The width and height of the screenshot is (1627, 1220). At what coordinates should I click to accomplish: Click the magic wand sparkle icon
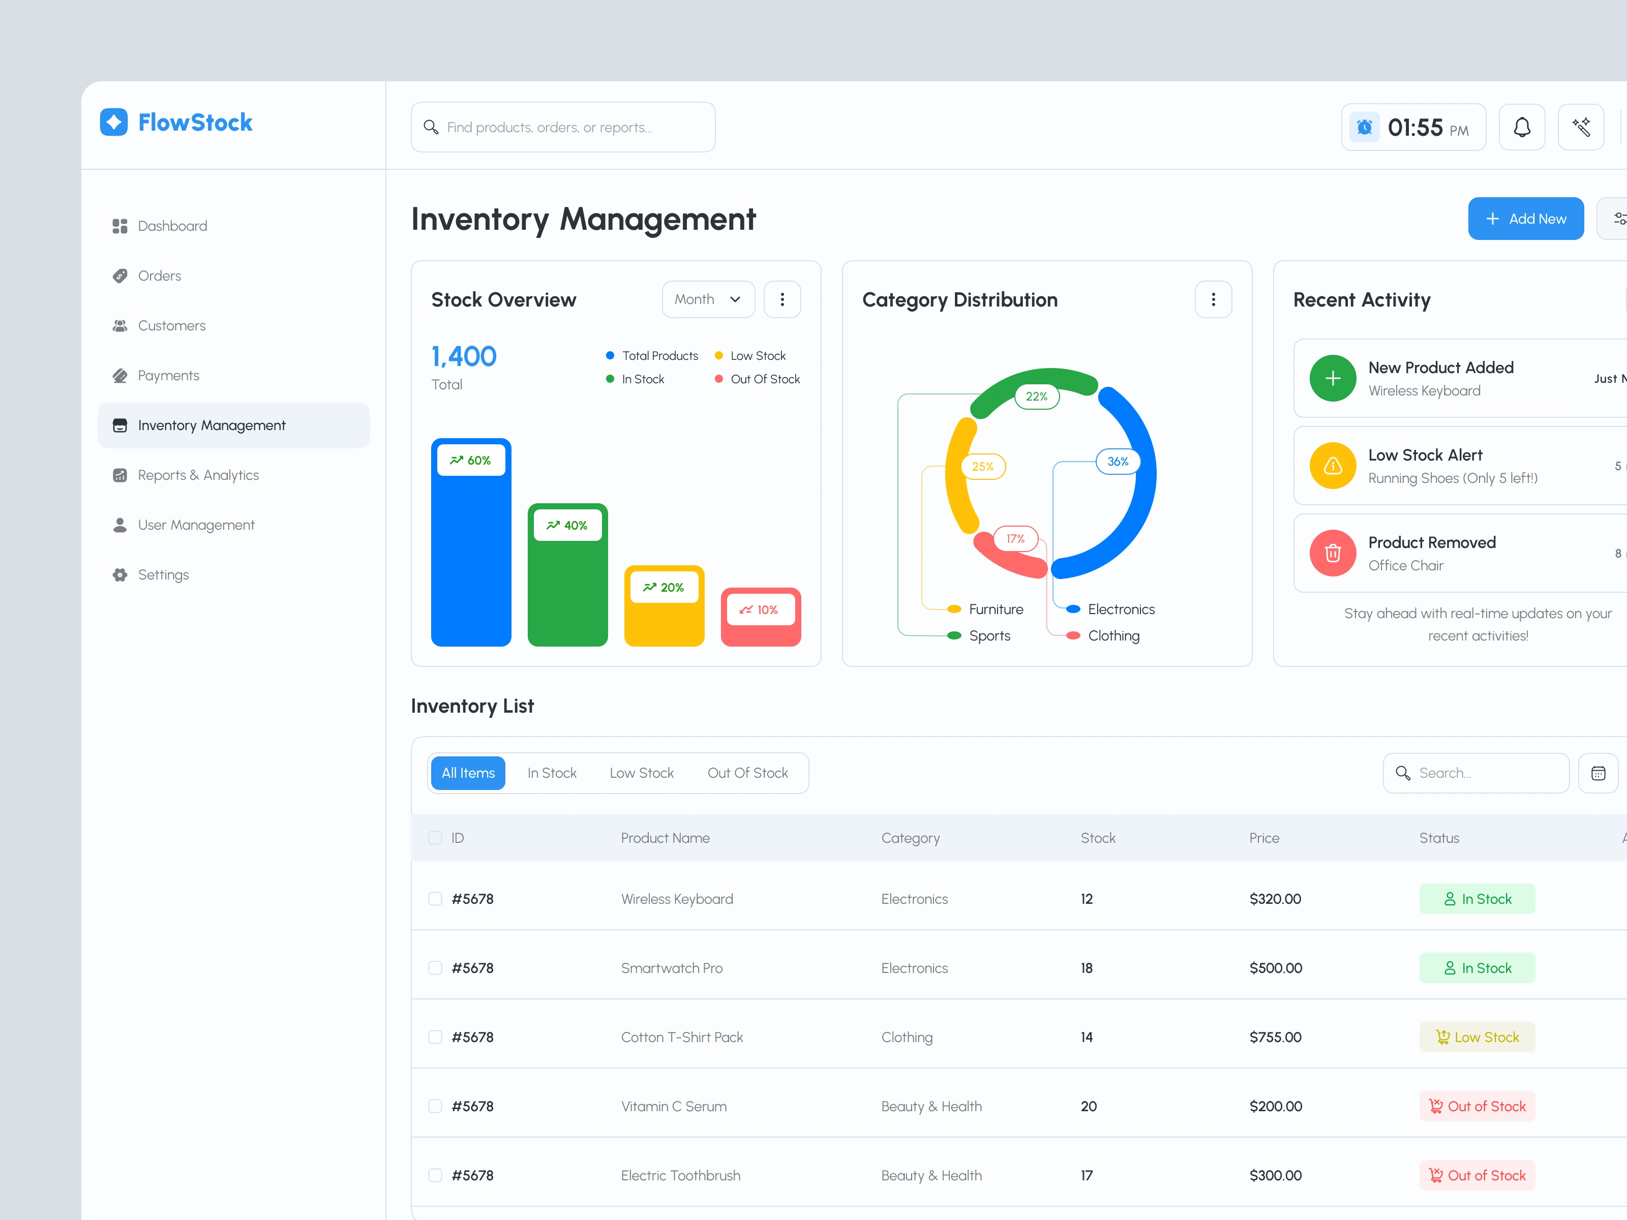click(1581, 127)
